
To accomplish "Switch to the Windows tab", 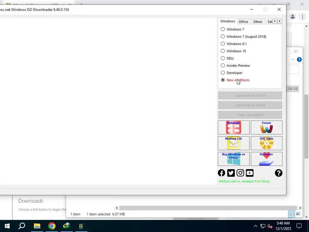I will coord(228,21).
